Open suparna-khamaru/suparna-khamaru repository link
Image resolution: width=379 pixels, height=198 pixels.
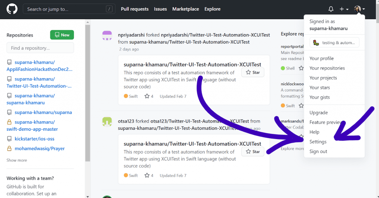(31, 99)
